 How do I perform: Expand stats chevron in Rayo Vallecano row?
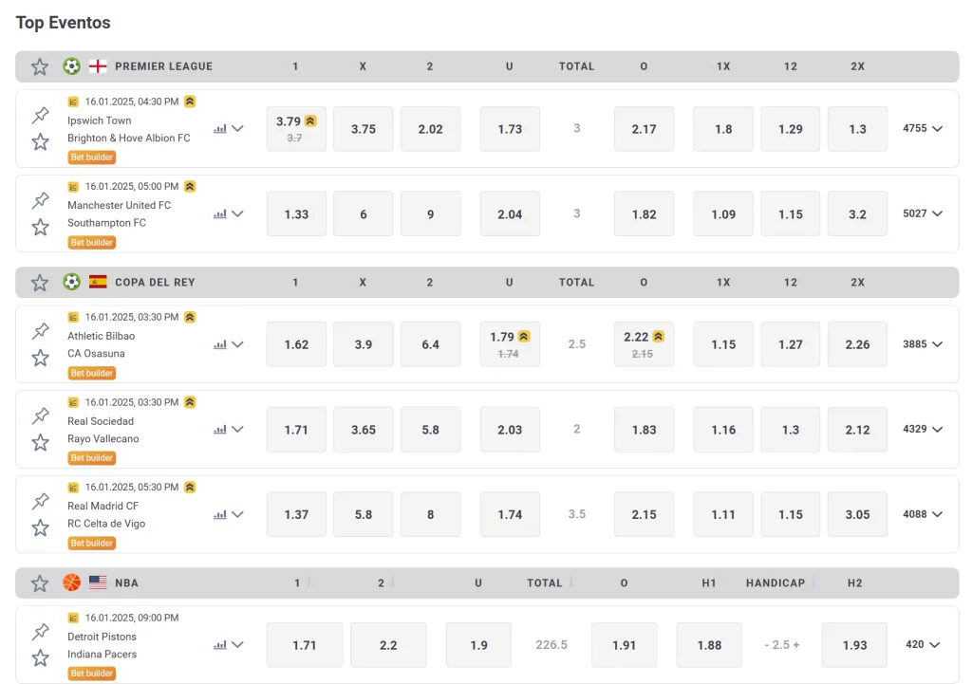[x=237, y=430]
